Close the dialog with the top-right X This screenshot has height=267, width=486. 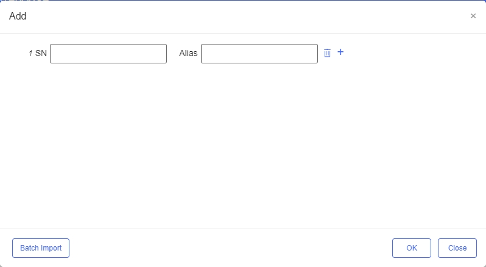[473, 16]
